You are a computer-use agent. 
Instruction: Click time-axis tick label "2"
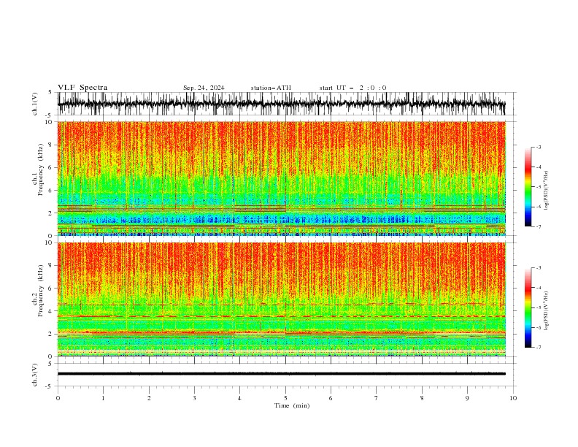(x=149, y=398)
